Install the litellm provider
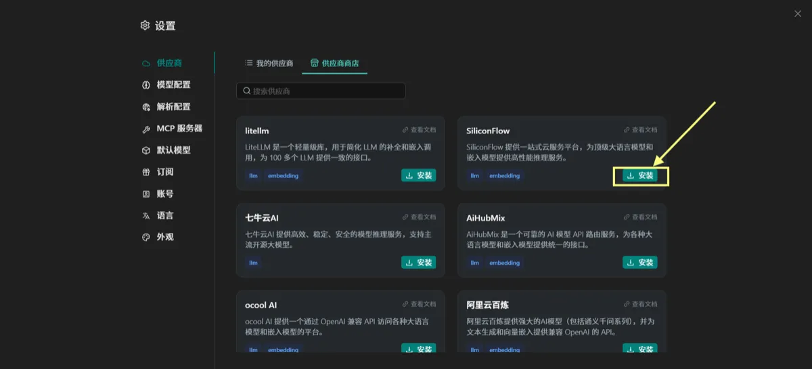Viewport: 812px width, 369px height. (x=419, y=175)
